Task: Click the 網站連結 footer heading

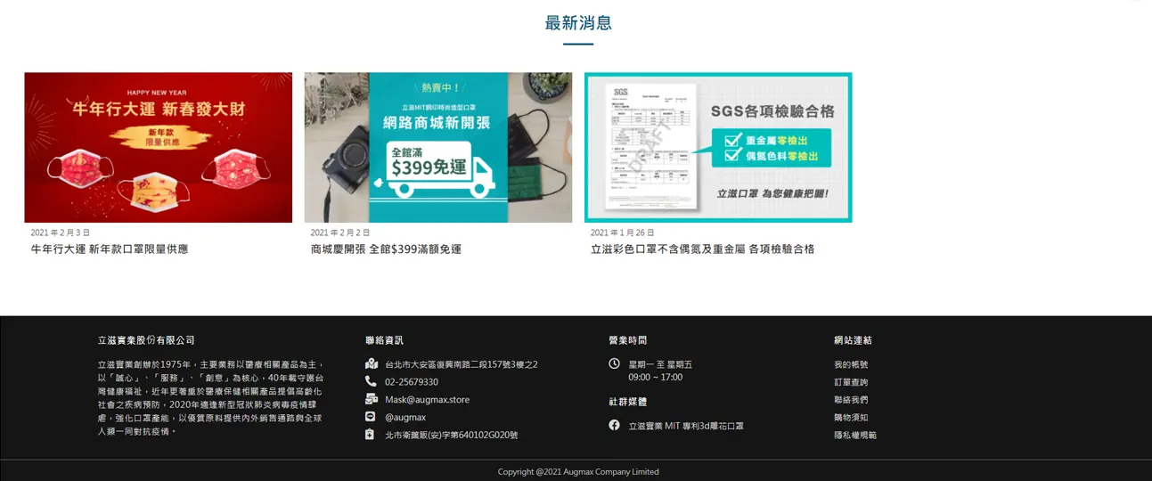Action: 853,340
